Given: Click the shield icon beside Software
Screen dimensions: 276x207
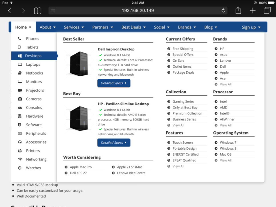Looking at the screenshot, I should point(19,125).
